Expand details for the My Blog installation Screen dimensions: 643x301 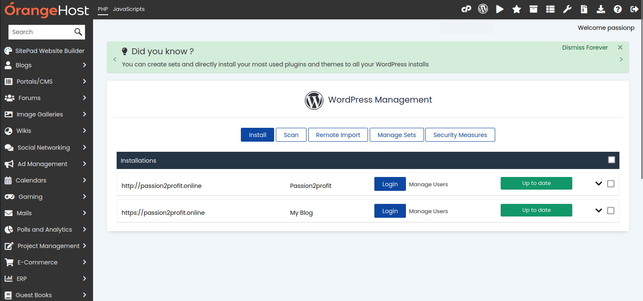[599, 211]
